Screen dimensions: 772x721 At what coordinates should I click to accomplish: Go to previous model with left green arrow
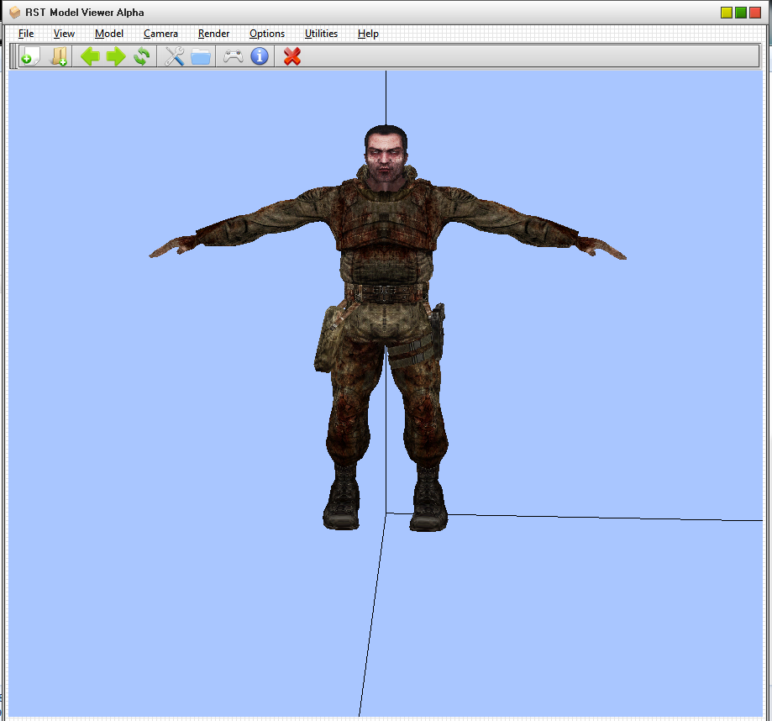[90, 56]
